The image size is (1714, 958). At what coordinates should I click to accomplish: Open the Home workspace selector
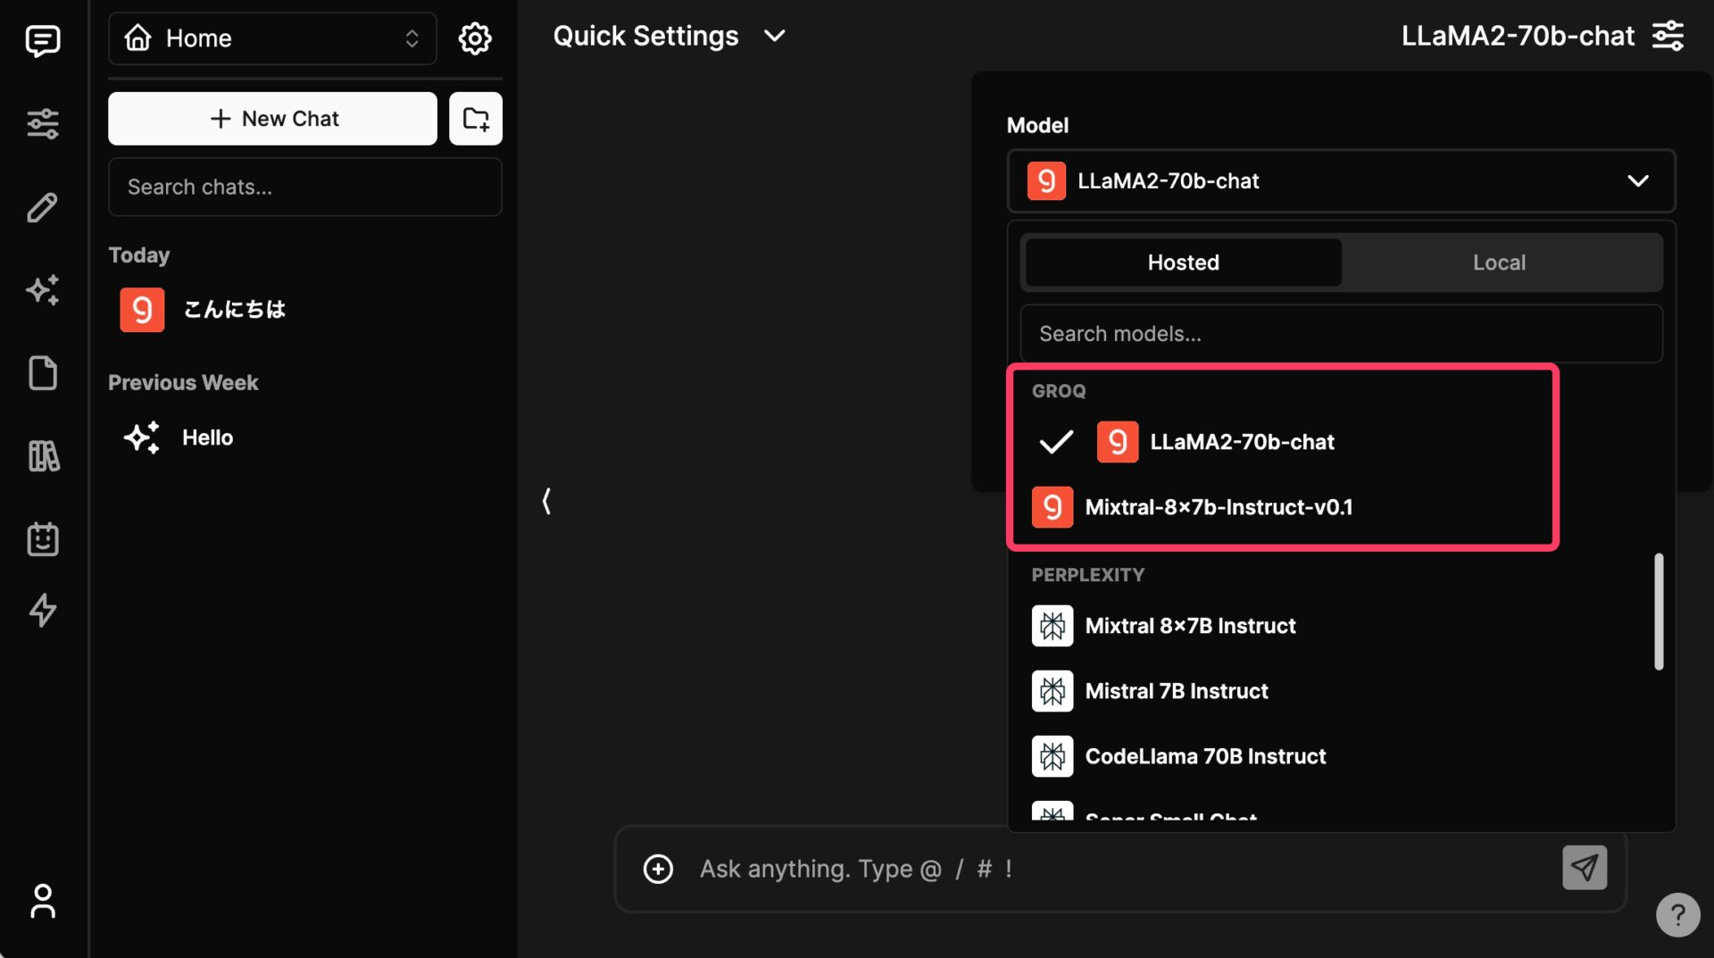(x=272, y=38)
